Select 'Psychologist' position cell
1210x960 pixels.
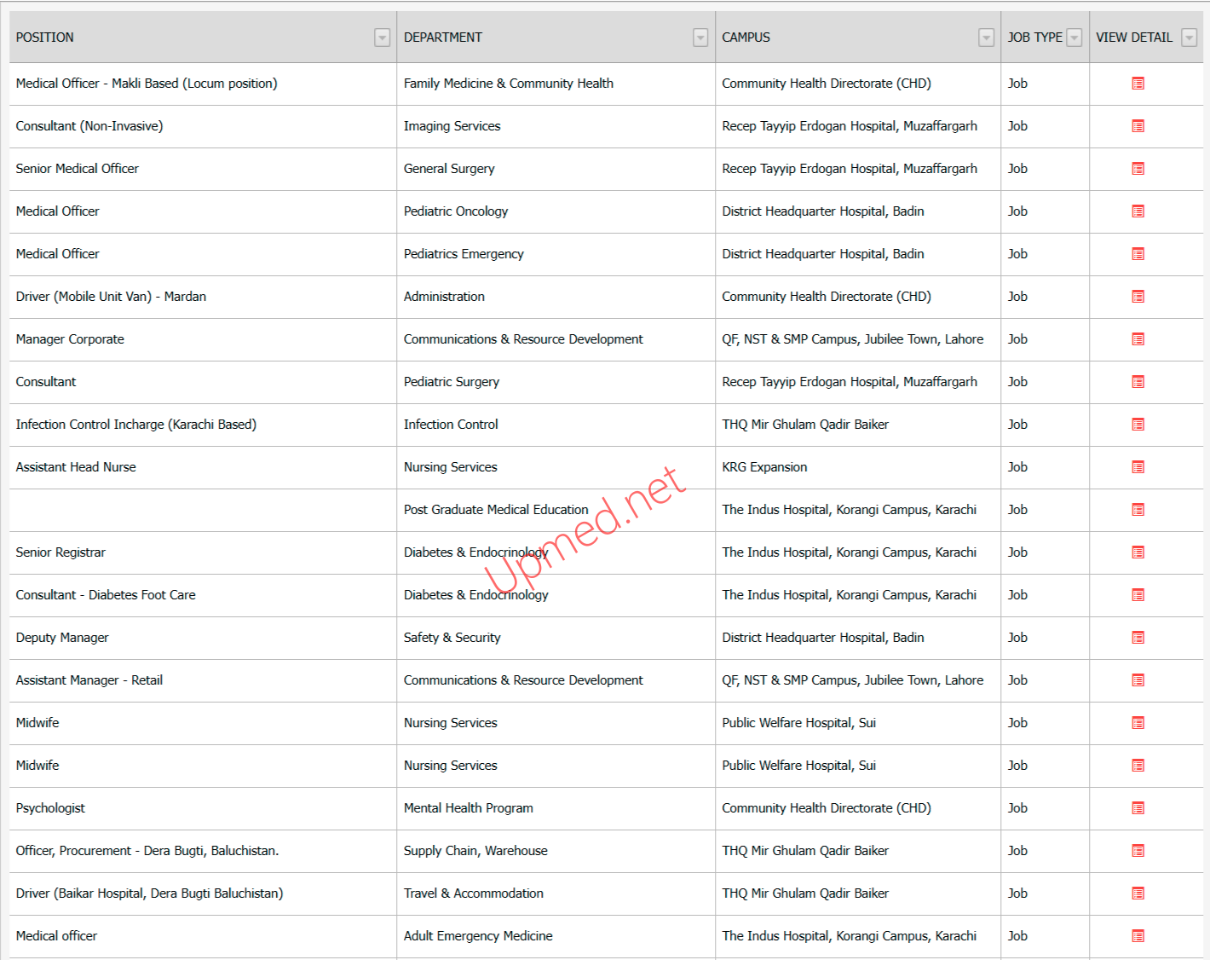(x=203, y=808)
